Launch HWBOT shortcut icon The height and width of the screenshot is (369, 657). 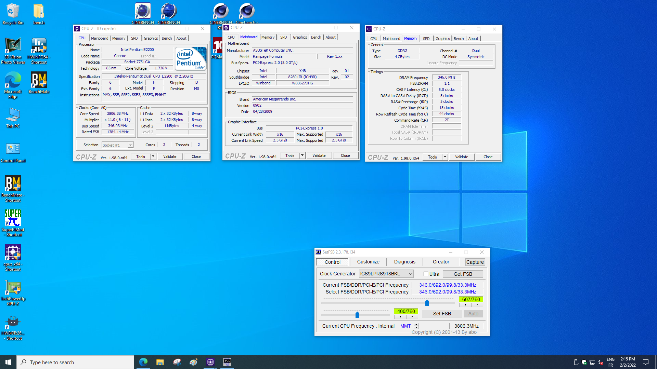point(13,327)
